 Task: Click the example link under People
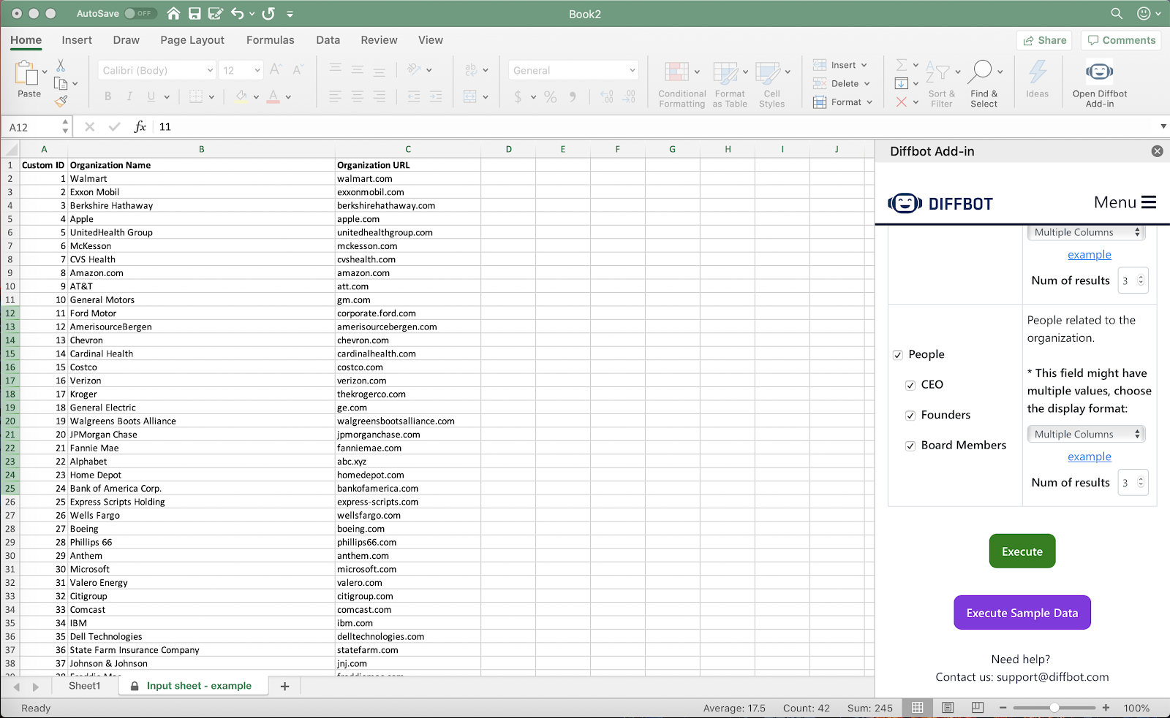point(1089,457)
